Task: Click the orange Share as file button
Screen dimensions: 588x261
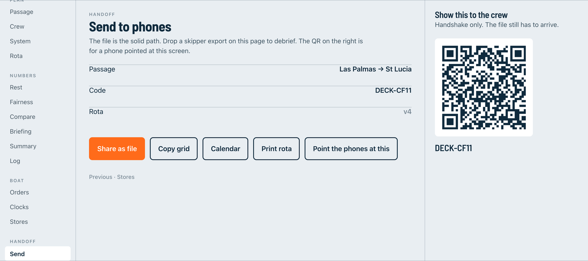Action: click(x=117, y=149)
